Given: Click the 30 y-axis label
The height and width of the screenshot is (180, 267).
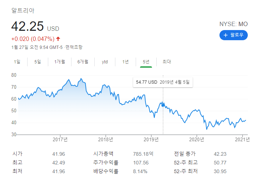Looking at the screenshot, I should pos(14,134).
